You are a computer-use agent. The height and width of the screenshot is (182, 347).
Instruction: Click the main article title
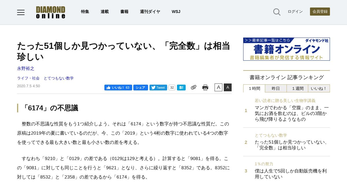123,51
